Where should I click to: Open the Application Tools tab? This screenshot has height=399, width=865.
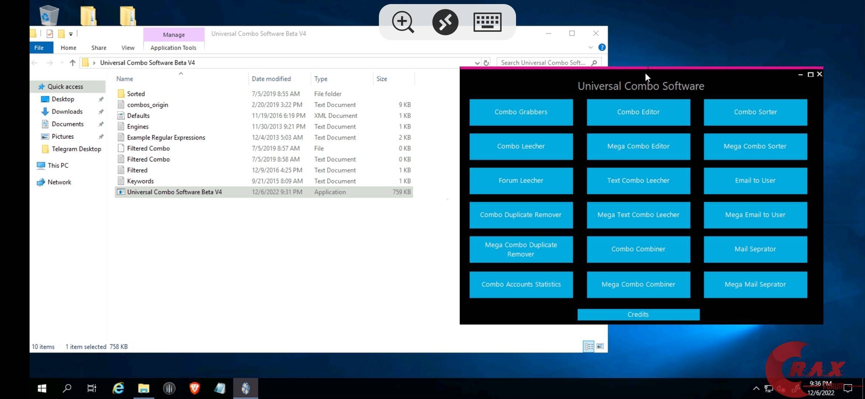(173, 48)
